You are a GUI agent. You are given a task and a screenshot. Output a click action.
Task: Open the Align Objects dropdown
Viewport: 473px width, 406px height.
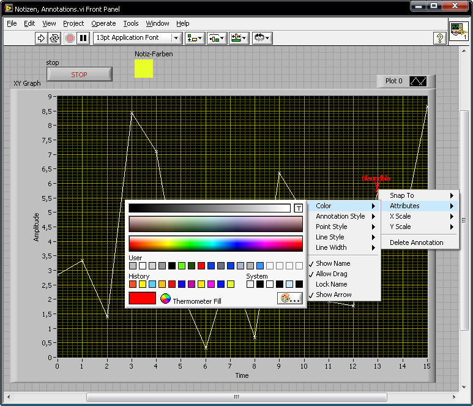(195, 38)
